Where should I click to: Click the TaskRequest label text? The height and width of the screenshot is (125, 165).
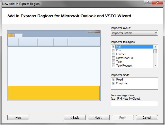click(124, 66)
